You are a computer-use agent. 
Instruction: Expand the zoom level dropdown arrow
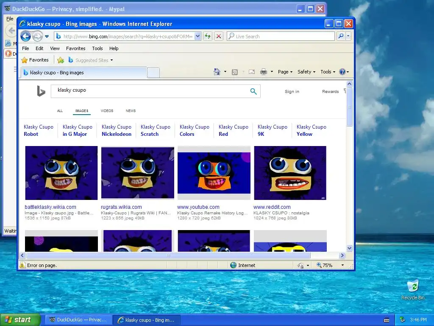(x=342, y=265)
